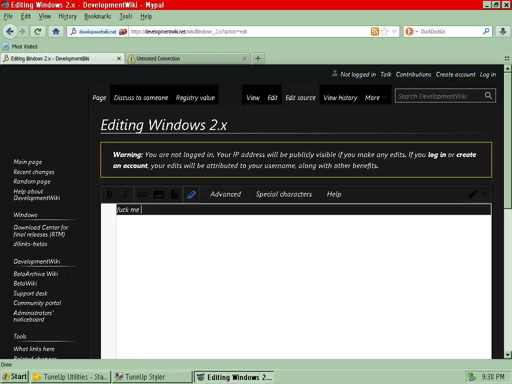Open the Bookmarks menu
The width and height of the screenshot is (512, 384).
tap(97, 16)
